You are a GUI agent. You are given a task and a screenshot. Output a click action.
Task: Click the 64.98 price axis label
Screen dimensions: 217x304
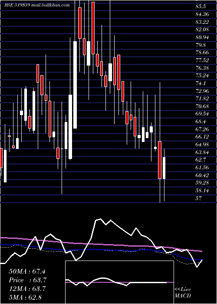click(202, 145)
